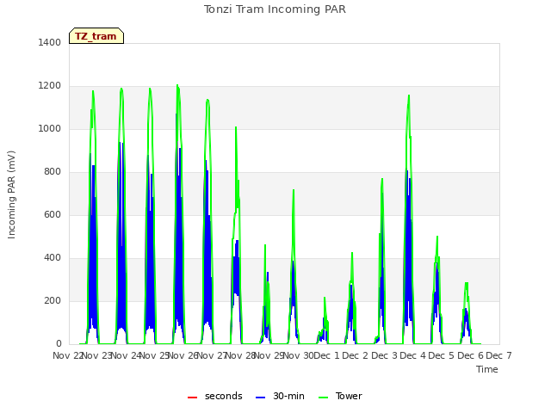Click the 'Dec 3' x-axis tick label
This screenshot has height=413, width=551.
(x=385, y=355)
